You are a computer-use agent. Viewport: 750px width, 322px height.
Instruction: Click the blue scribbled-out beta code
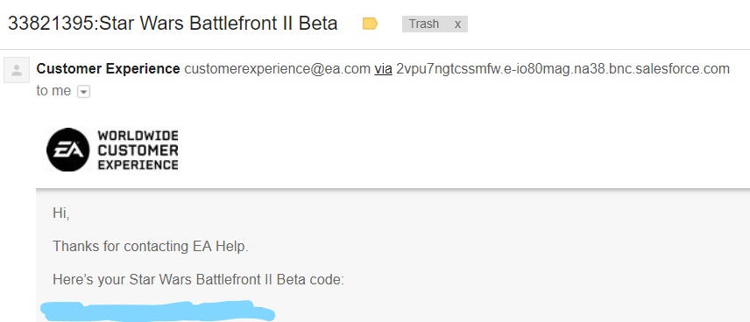tap(158, 311)
